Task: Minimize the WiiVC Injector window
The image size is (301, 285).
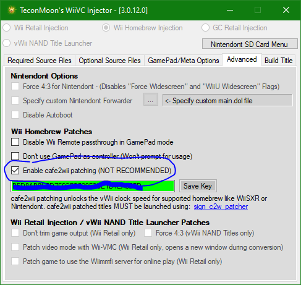Action: (x=230, y=10)
